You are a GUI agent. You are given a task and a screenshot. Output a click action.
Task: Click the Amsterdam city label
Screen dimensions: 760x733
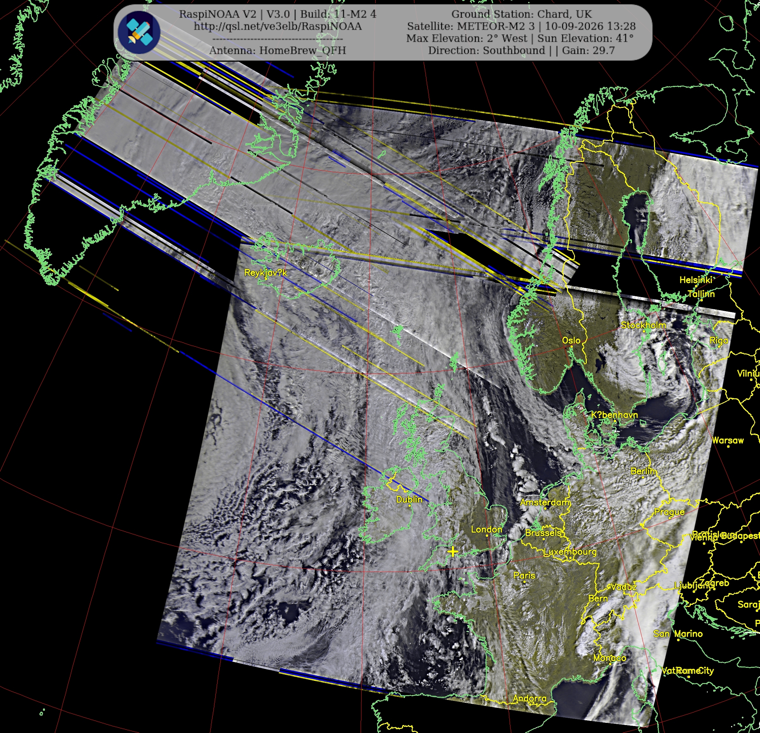pyautogui.click(x=545, y=502)
